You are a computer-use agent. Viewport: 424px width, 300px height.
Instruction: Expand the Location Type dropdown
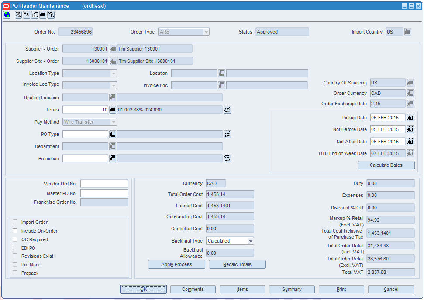(114, 73)
